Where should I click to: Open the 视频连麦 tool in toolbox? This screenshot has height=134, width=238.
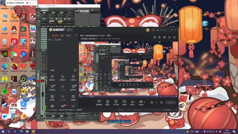(x=52, y=88)
